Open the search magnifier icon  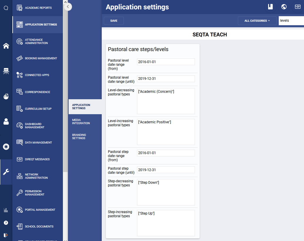click(6, 8)
